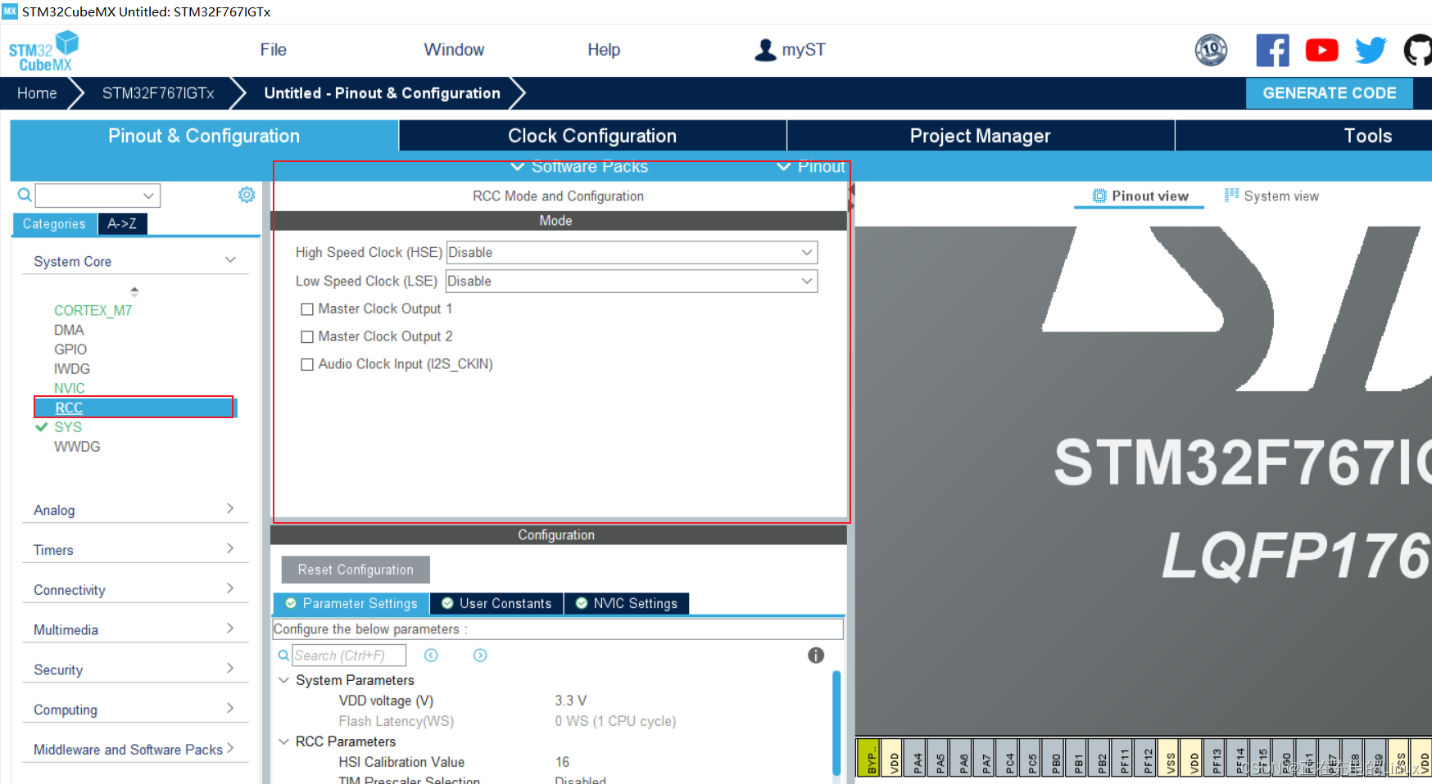Click the GENERATE CODE button
This screenshot has width=1432, height=784.
click(x=1329, y=93)
